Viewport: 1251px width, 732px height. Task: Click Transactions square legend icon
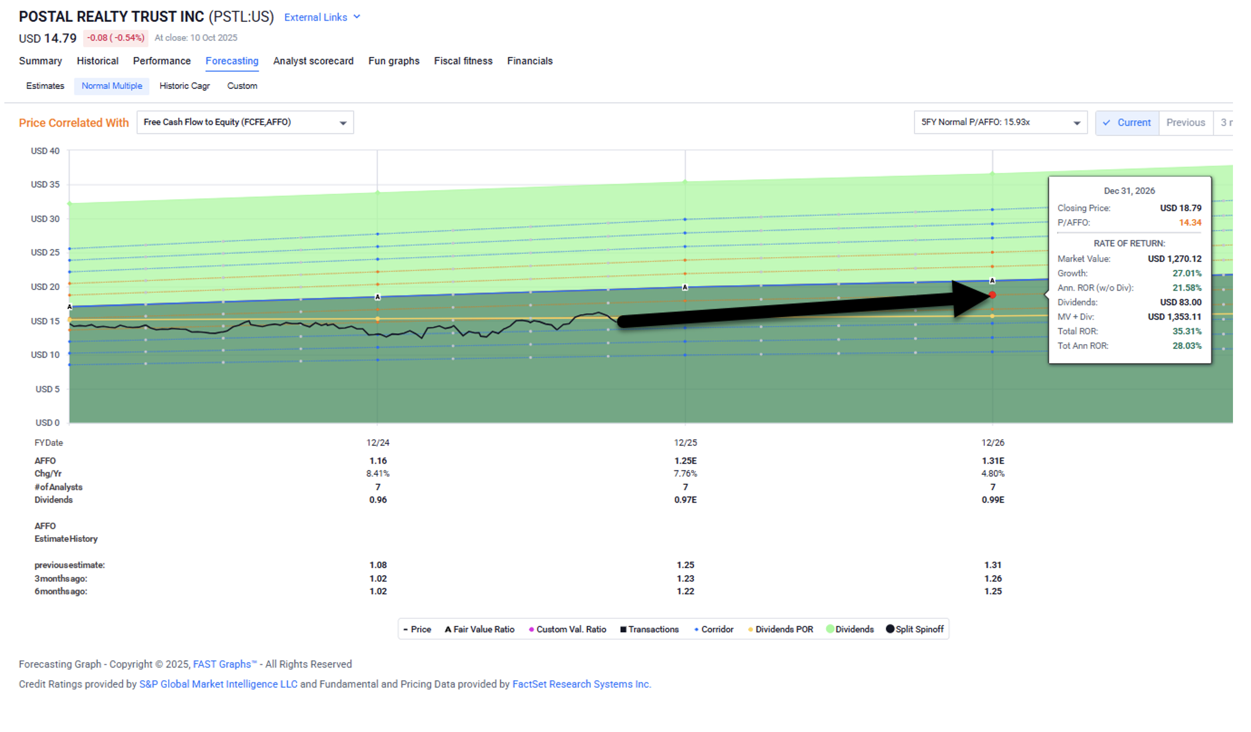[x=623, y=629]
